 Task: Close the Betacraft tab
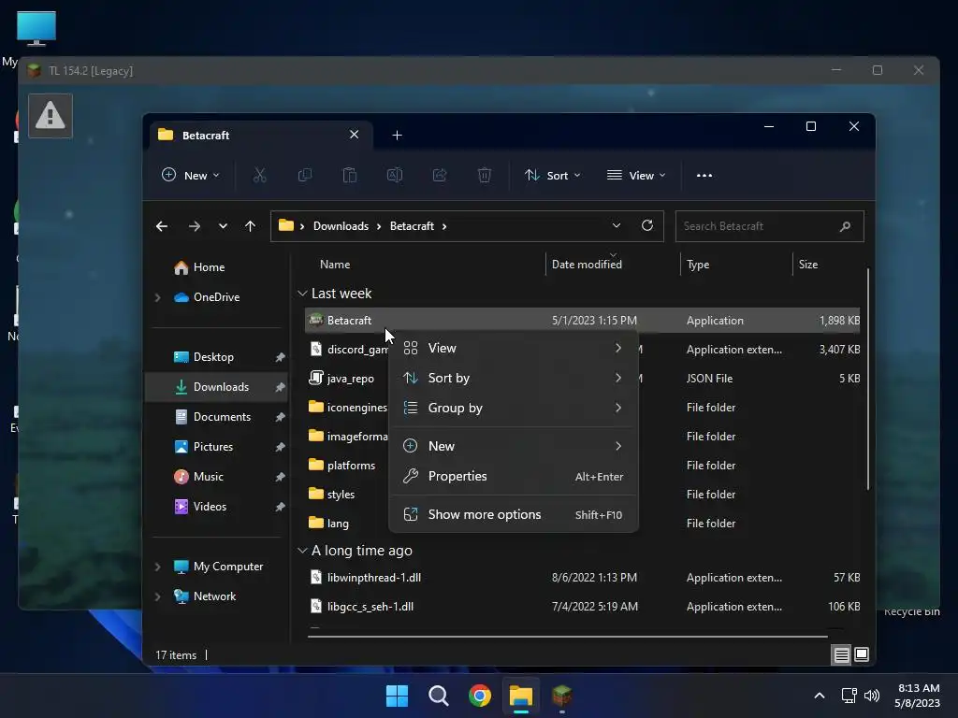[354, 135]
